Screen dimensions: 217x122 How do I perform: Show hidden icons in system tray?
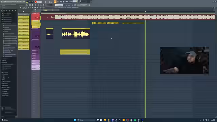click(198, 120)
